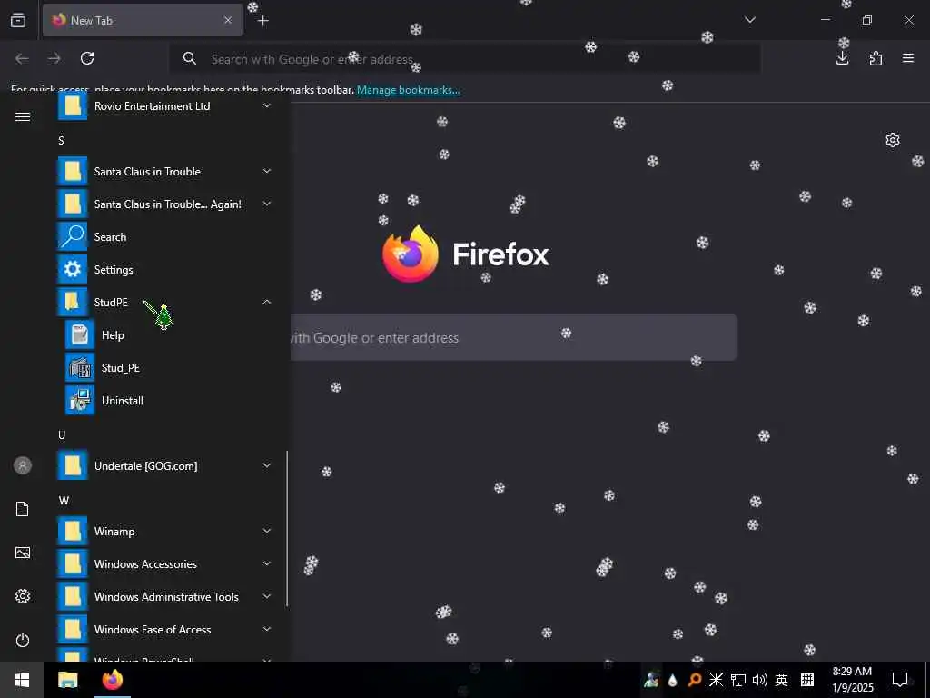Close the New Tab tab

(x=228, y=20)
